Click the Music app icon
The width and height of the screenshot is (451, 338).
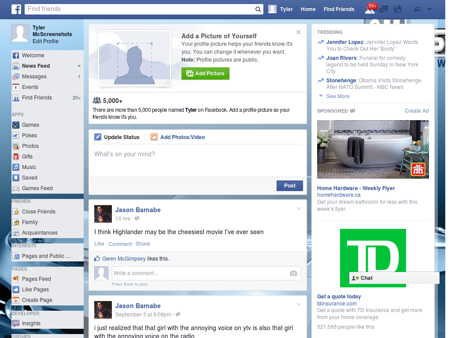16,167
